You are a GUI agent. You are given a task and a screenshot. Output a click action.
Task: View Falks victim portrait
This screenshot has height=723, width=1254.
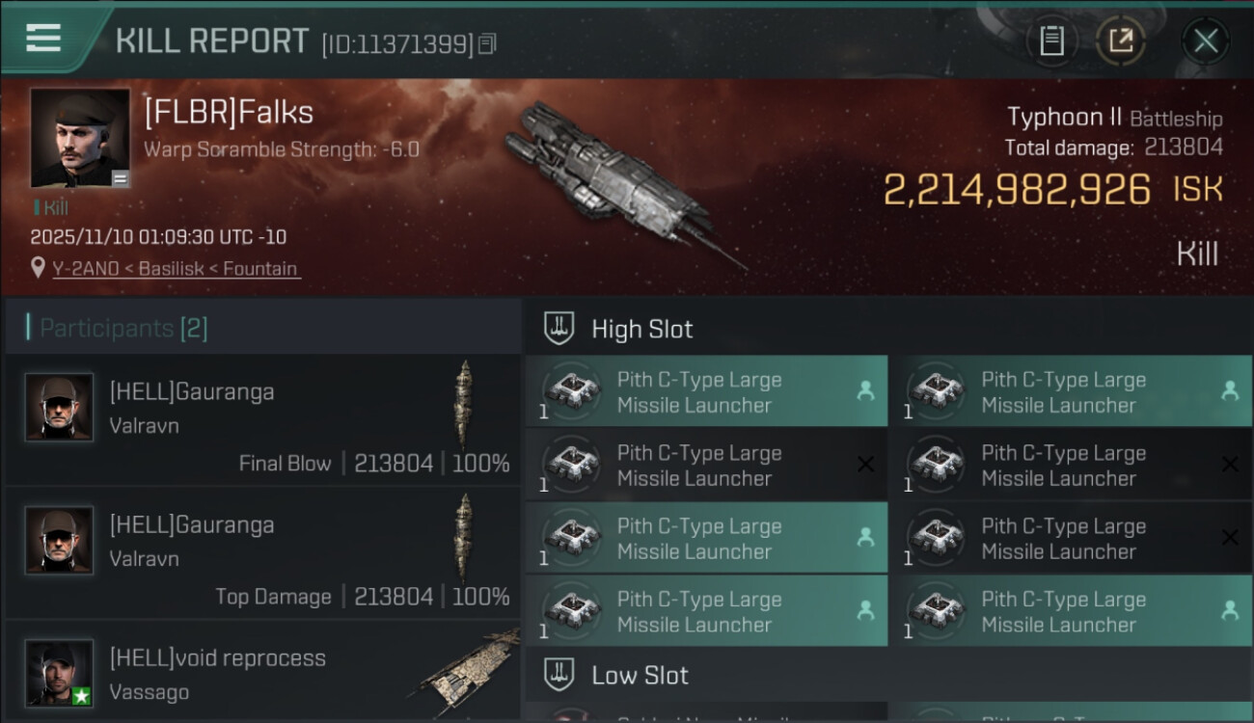click(79, 137)
